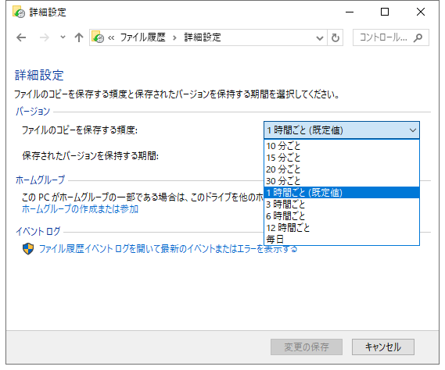Viewport: 445px width, 370px height.
Task: Select 12 時間ごと from the list
Action: tap(342, 227)
